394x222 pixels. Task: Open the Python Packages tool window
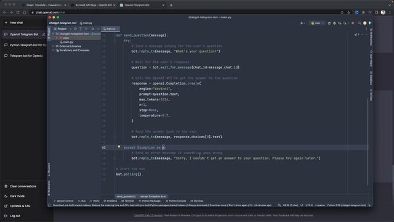pos(150,201)
